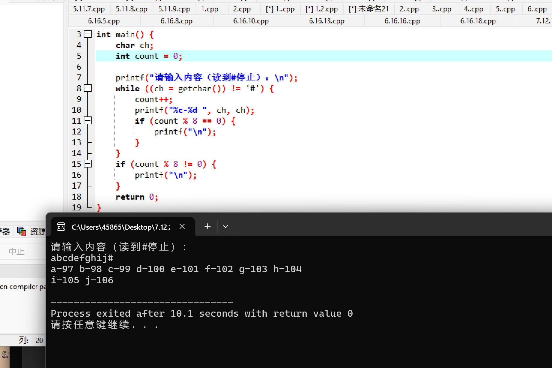Open the 6.16.16.cpp tab
The width and height of the screenshot is (552, 368).
click(x=402, y=21)
